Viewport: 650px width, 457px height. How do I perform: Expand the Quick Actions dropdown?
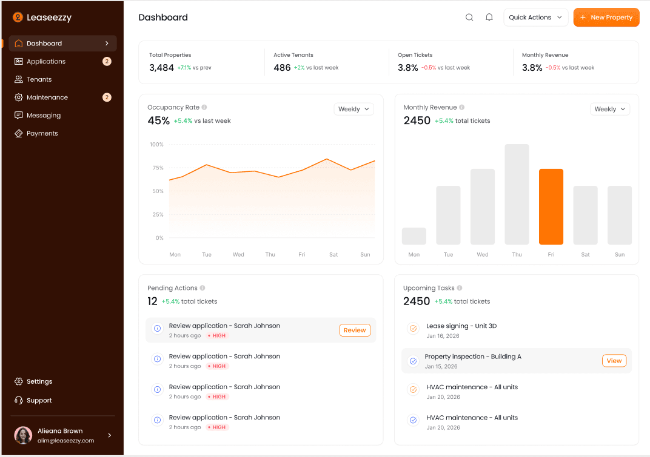(x=536, y=17)
